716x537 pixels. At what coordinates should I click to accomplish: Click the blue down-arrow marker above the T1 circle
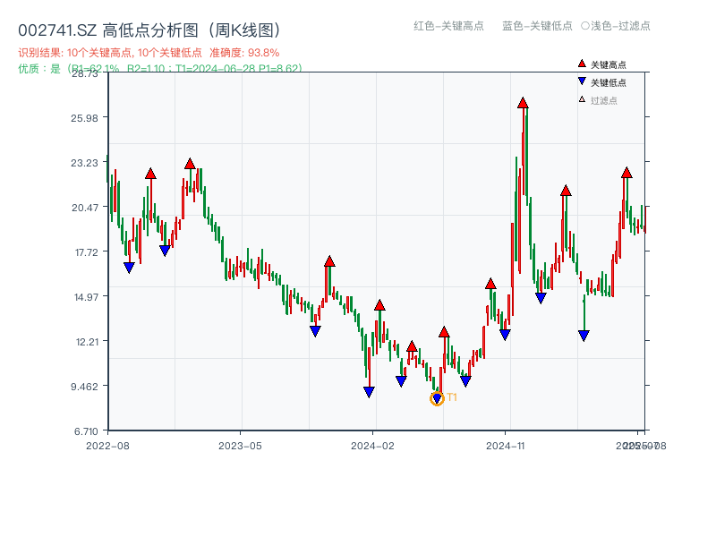pos(438,396)
